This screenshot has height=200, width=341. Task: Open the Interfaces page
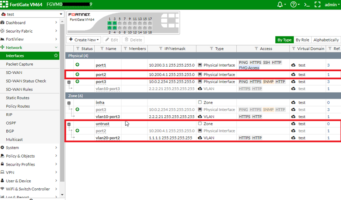point(30,56)
